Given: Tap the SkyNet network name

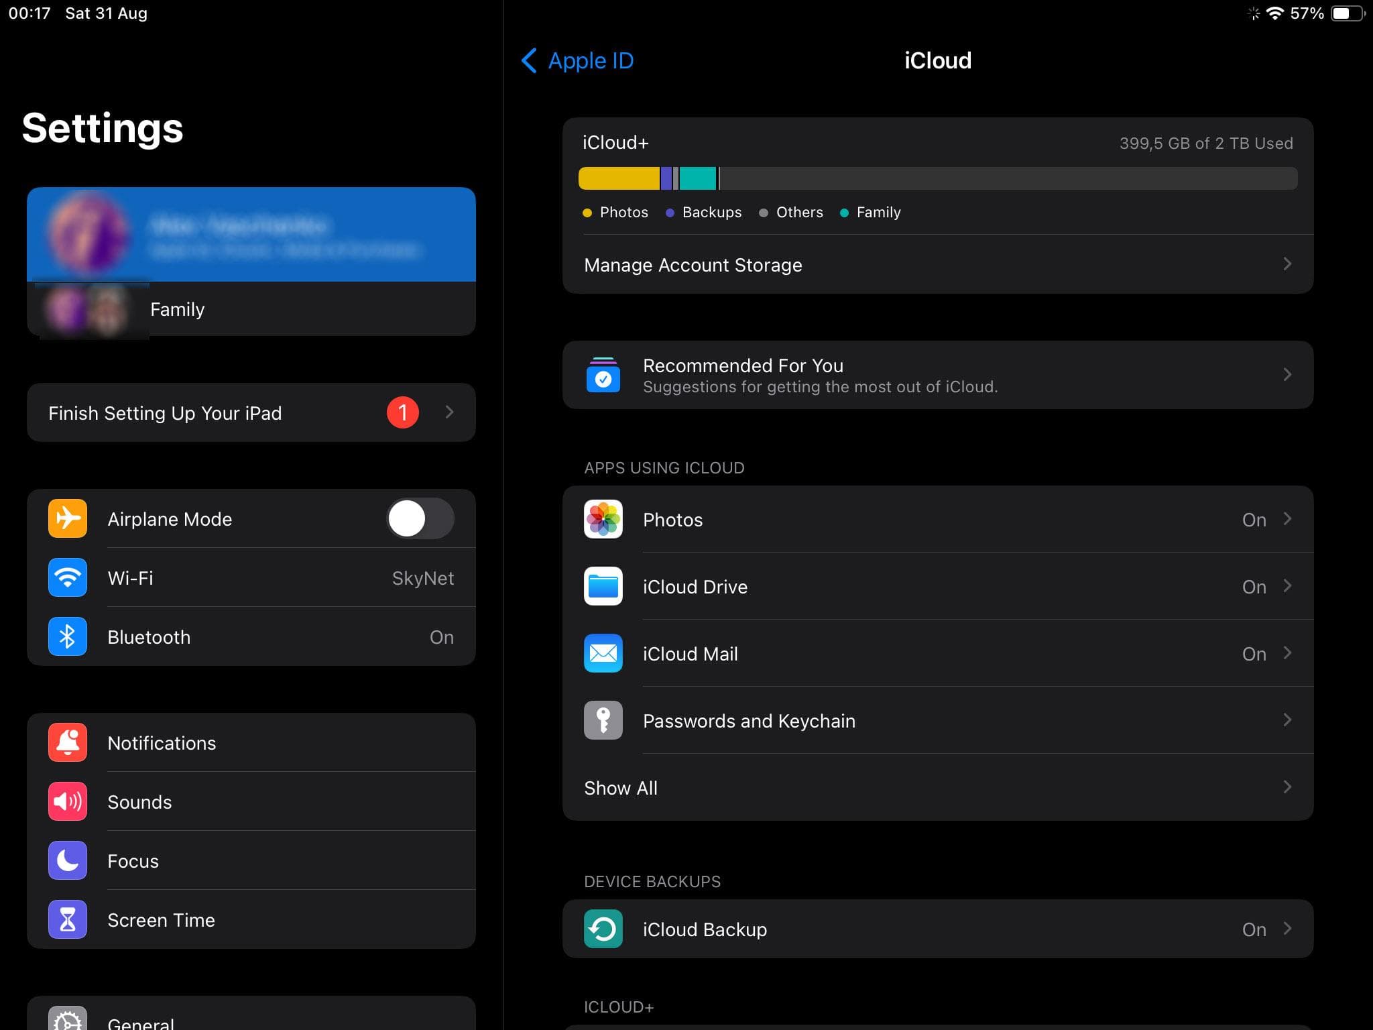Looking at the screenshot, I should [x=423, y=577].
